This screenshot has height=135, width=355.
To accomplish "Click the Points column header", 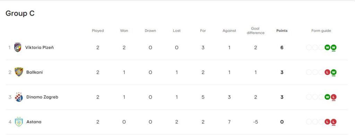I will (282, 31).
